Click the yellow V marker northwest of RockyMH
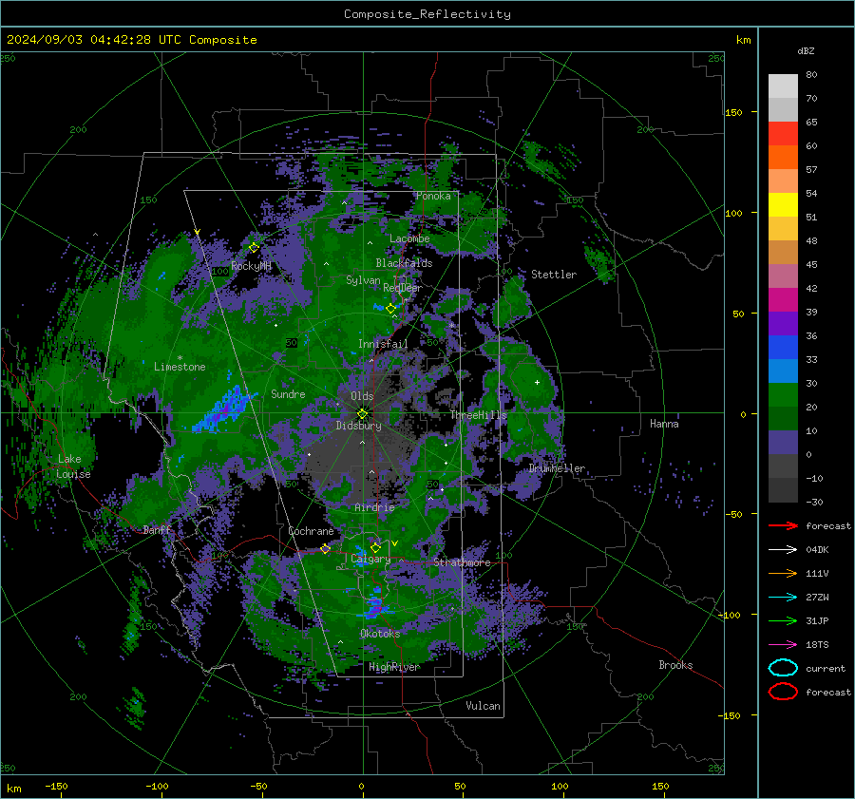The image size is (855, 799). [x=197, y=233]
